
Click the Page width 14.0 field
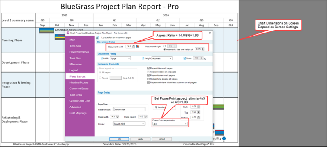point(113,117)
